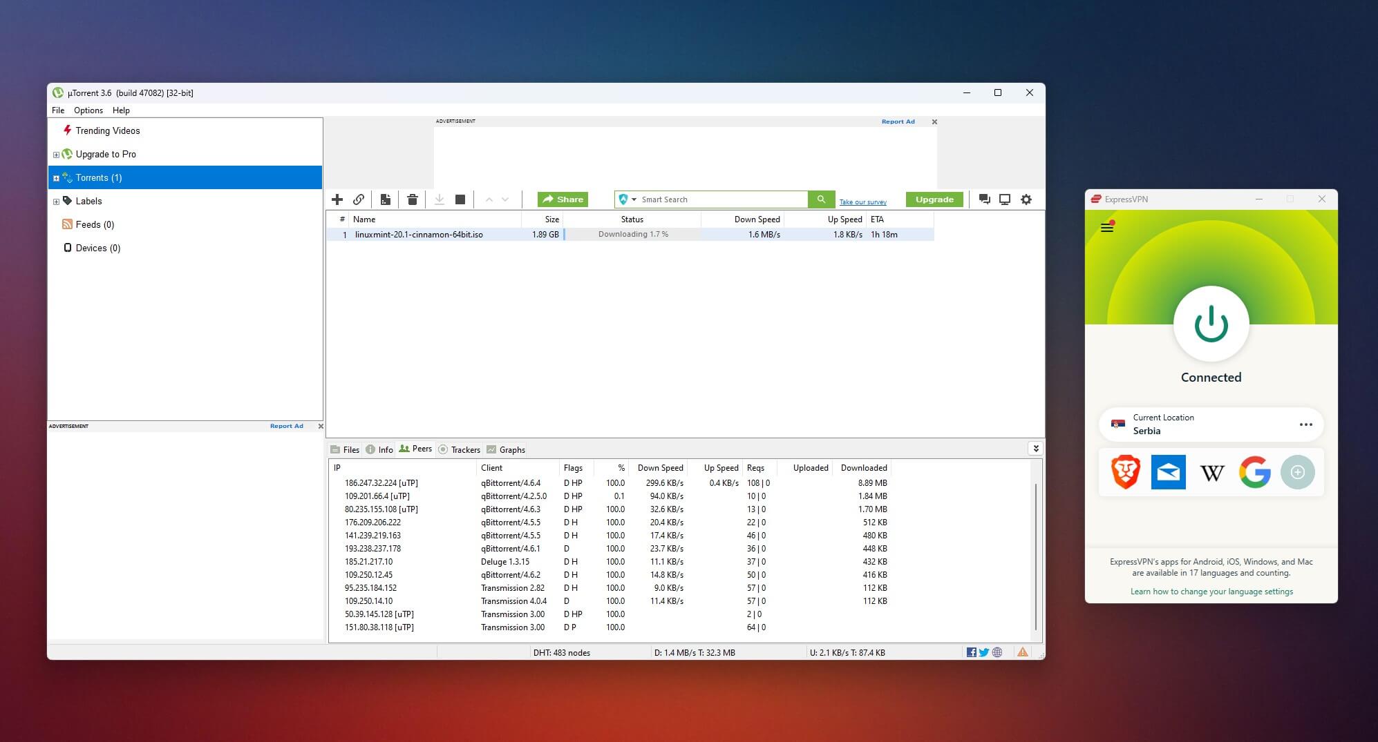Image resolution: width=1378 pixels, height=742 pixels.
Task: Click the Remove Torrent trash icon
Action: coord(413,199)
